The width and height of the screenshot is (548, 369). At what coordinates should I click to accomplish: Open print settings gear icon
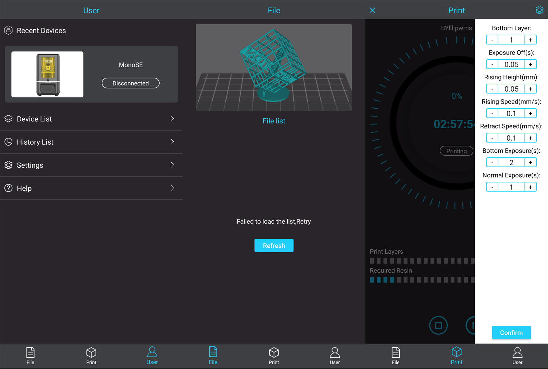(x=539, y=10)
